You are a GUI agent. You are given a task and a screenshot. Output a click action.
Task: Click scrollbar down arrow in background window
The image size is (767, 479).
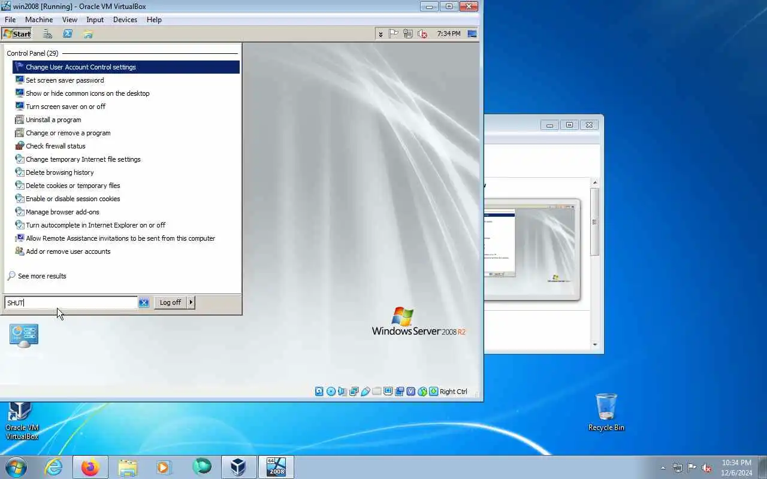pyautogui.click(x=595, y=344)
